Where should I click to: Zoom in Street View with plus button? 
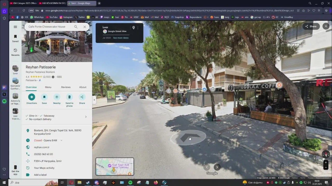(326, 163)
